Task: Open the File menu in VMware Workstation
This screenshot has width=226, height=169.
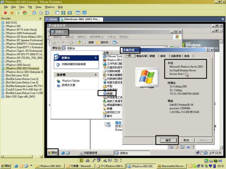Action: pyautogui.click(x=6, y=7)
